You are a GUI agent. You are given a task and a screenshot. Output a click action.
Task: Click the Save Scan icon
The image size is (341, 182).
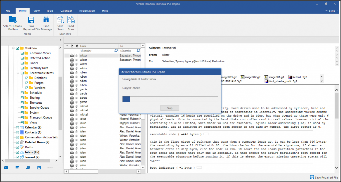point(60,20)
